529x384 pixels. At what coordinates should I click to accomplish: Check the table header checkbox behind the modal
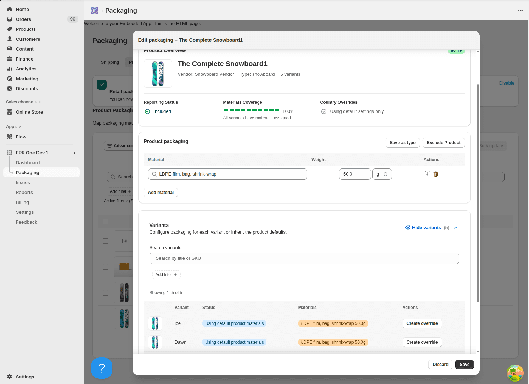coord(106,221)
